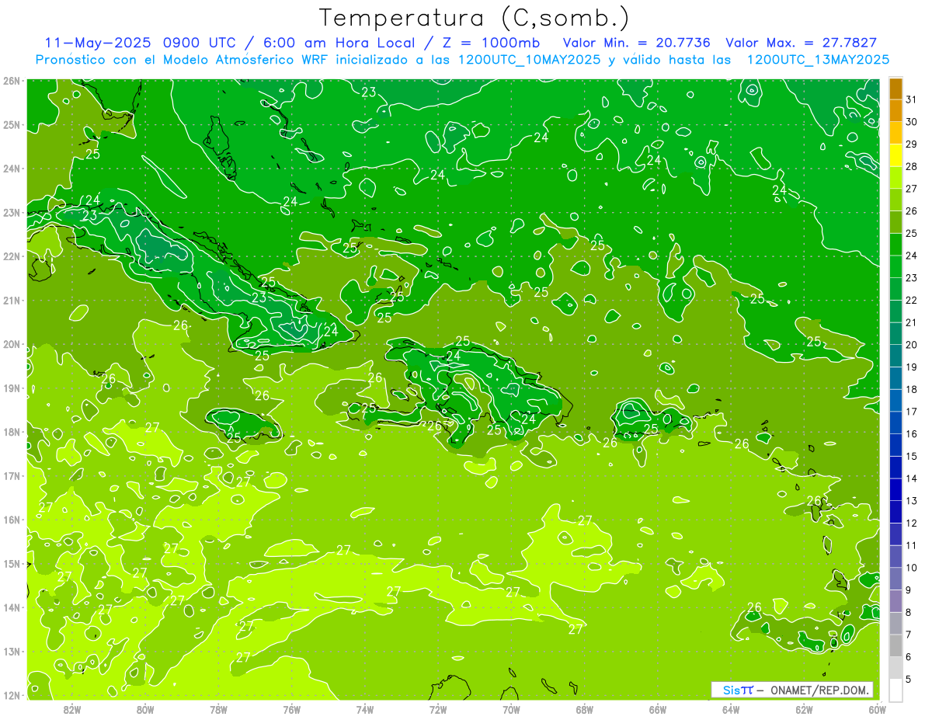The width and height of the screenshot is (932, 720).
Task: Click the '31' label on the colorbar
Action: tap(912, 99)
